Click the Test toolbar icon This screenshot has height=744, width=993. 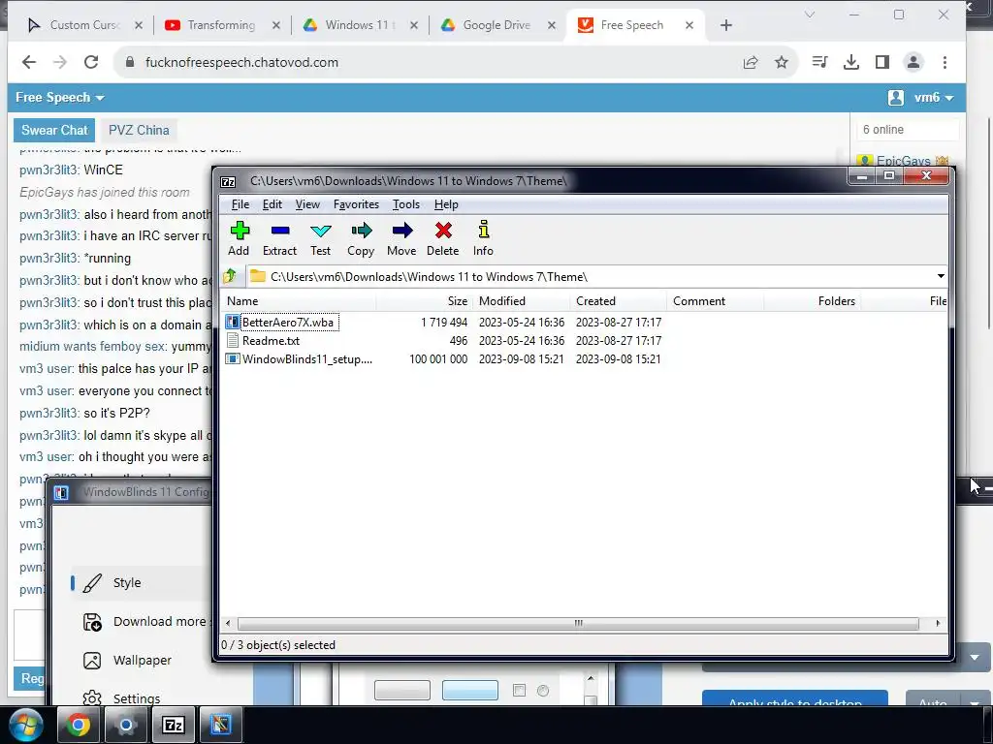(x=320, y=238)
